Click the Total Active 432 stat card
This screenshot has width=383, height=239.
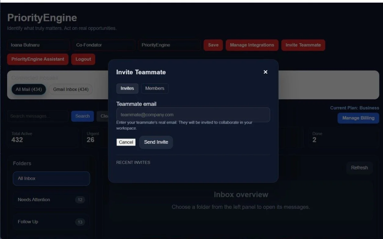43,137
